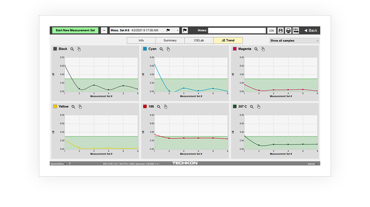Zoom the 357 C chart with magnifier

[x=252, y=106]
